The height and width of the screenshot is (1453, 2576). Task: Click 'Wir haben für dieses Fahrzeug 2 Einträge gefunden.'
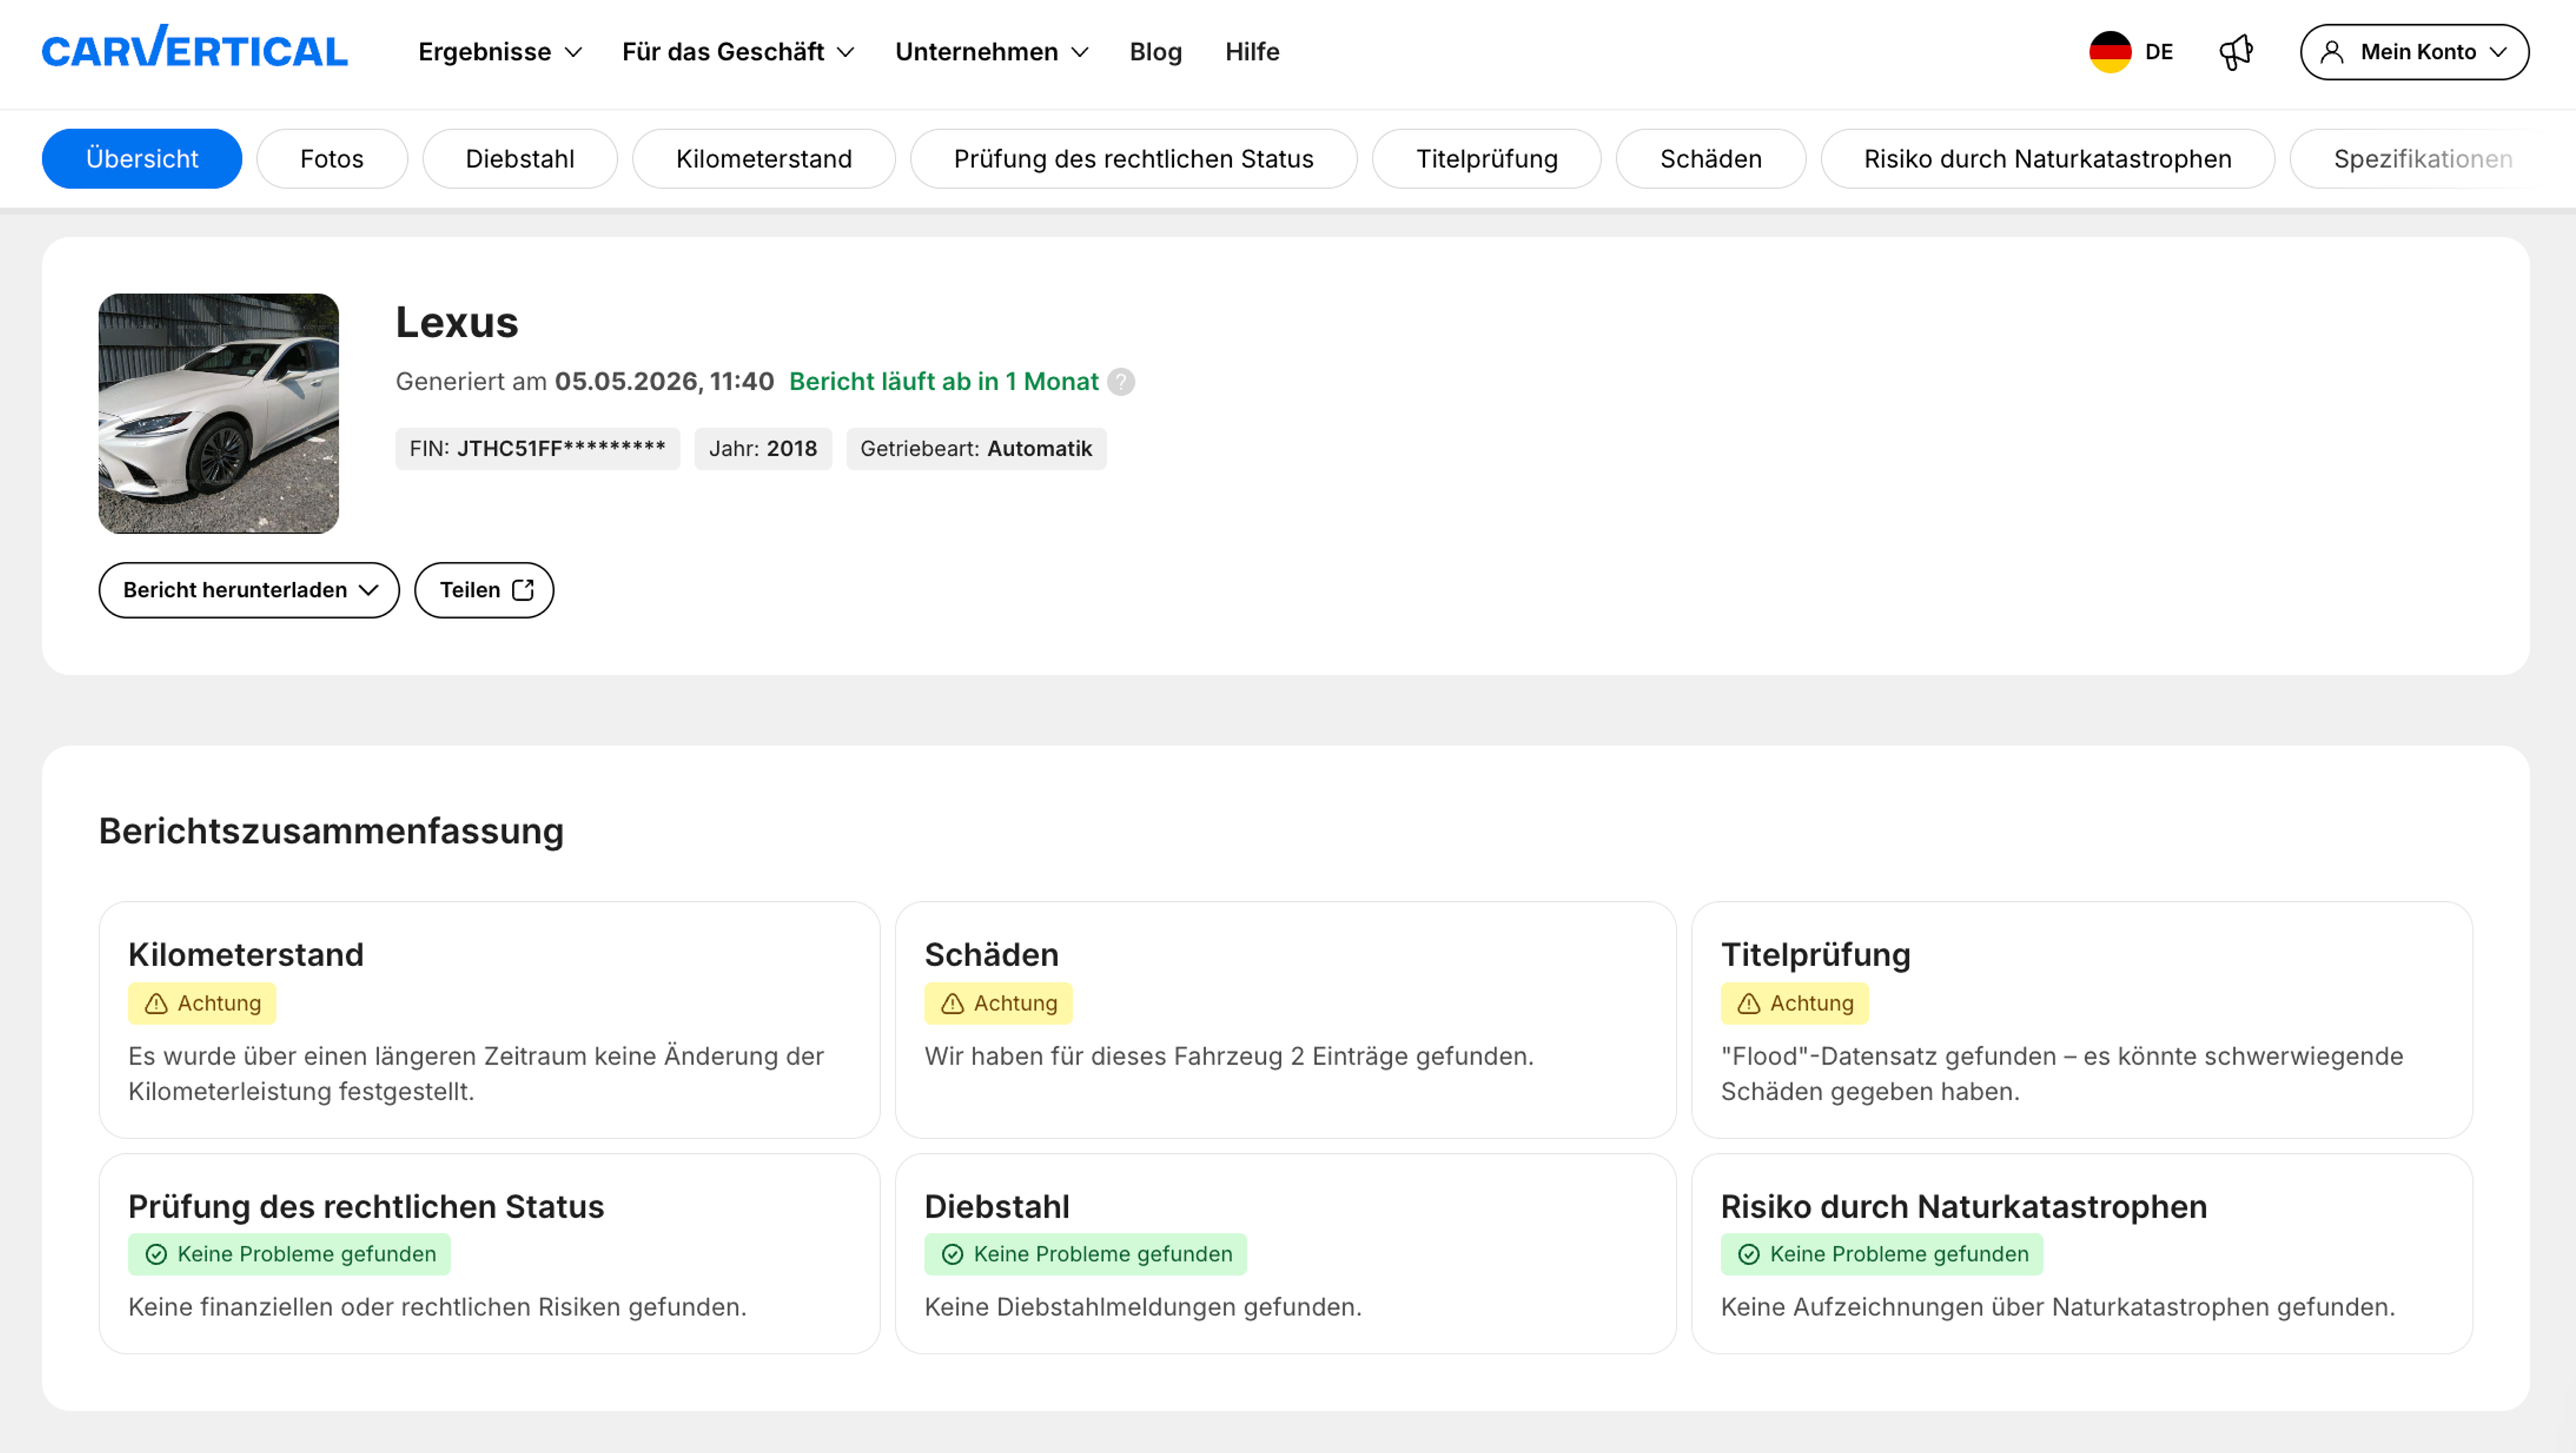pyautogui.click(x=1228, y=1055)
